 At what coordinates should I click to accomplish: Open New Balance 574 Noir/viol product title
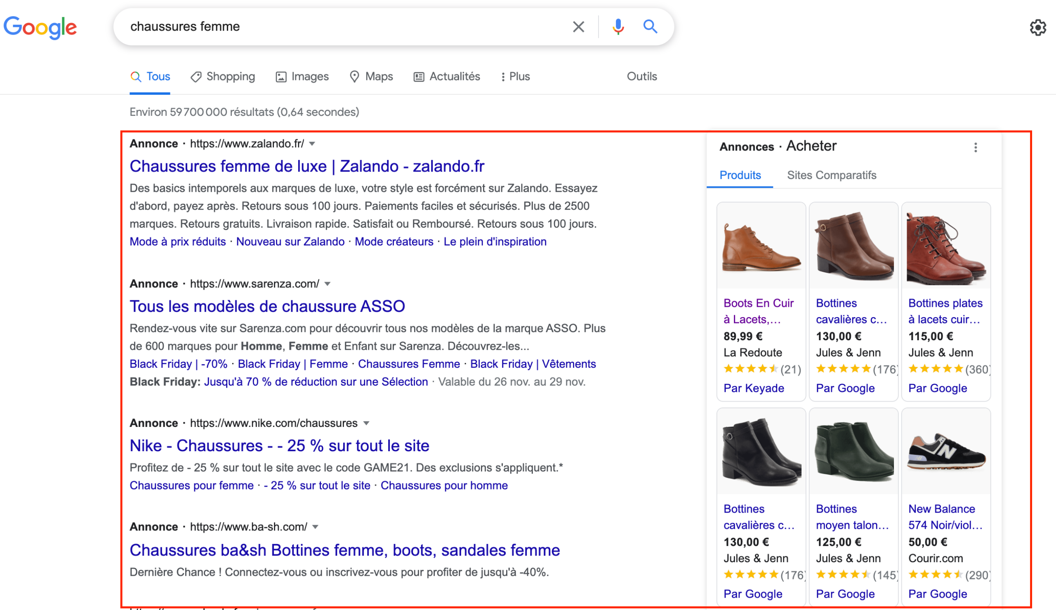(x=945, y=517)
